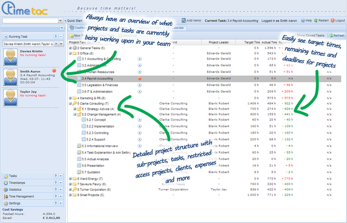Collapse 5 Clarke Consulting node

point(70,104)
